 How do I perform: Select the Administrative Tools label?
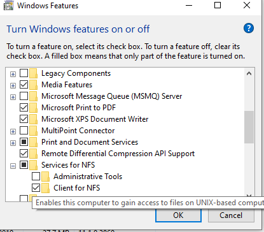(x=88, y=177)
